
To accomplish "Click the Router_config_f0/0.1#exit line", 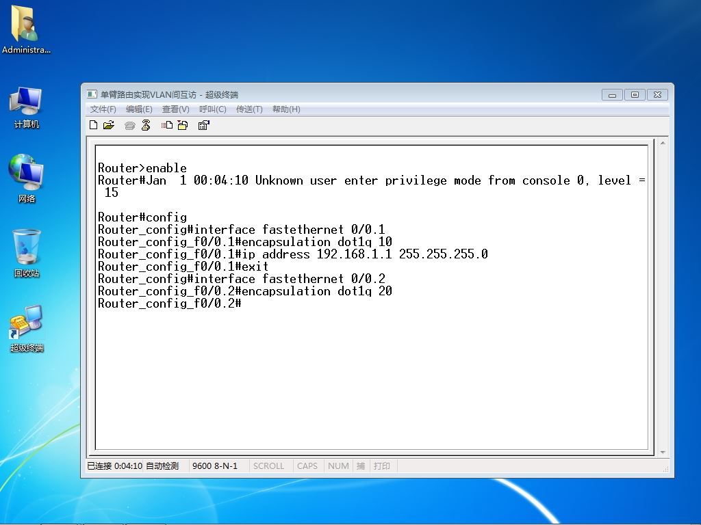I will tap(183, 267).
